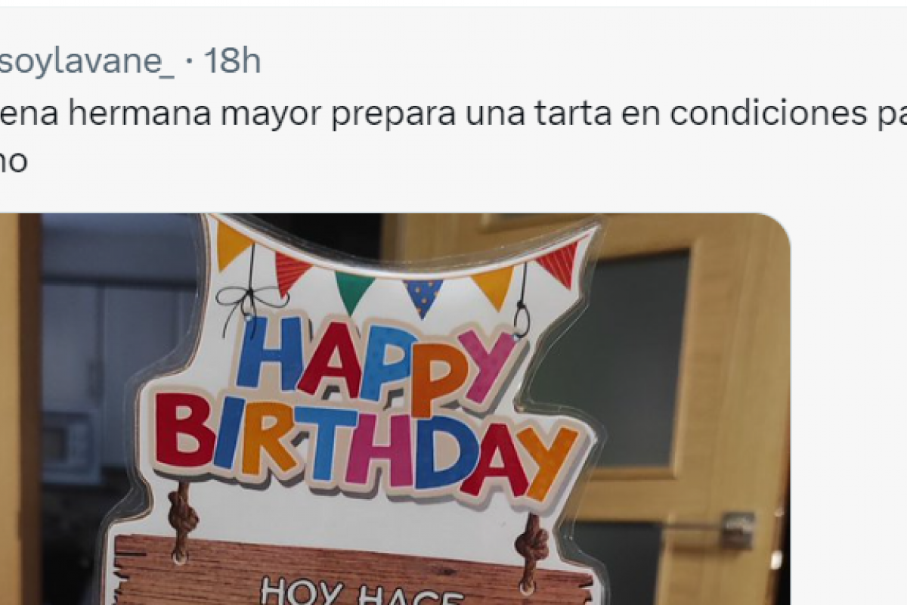Click the 18h post timestamp
The height and width of the screenshot is (605, 907).
231,61
